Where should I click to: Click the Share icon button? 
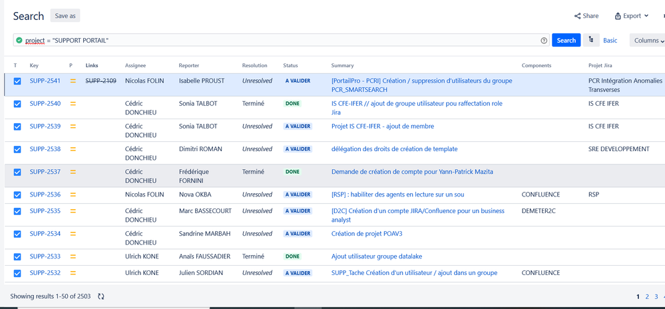pos(586,16)
